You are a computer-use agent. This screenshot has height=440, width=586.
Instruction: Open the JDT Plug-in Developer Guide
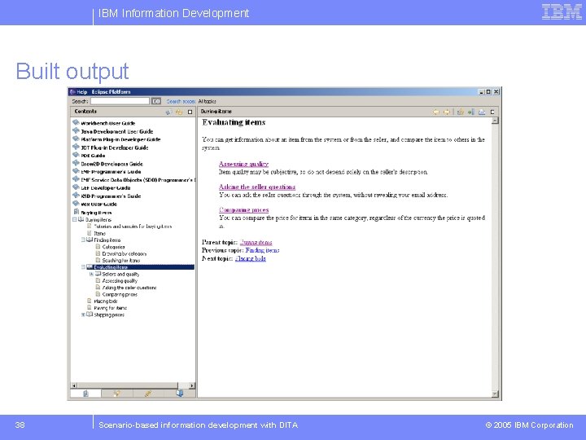point(115,147)
